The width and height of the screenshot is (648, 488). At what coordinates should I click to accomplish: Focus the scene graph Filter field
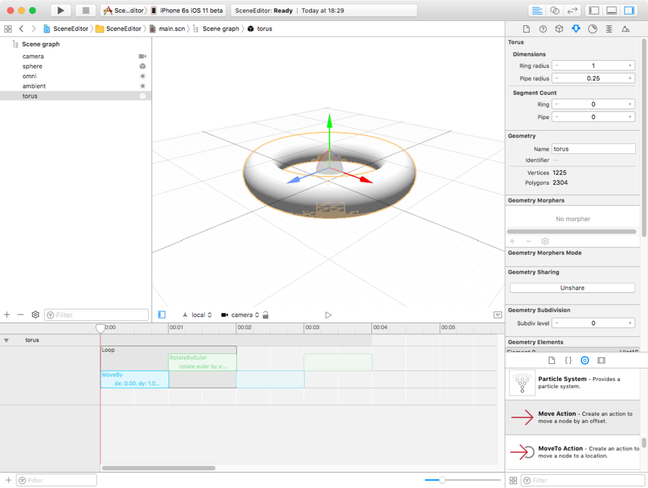click(x=96, y=315)
